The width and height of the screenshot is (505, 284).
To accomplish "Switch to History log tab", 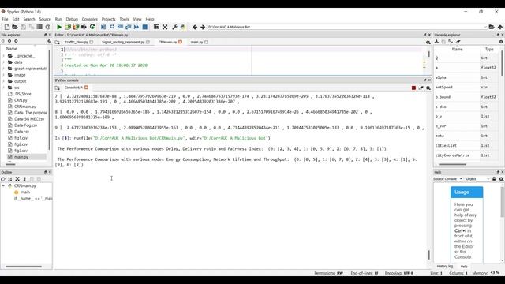I will (445, 267).
